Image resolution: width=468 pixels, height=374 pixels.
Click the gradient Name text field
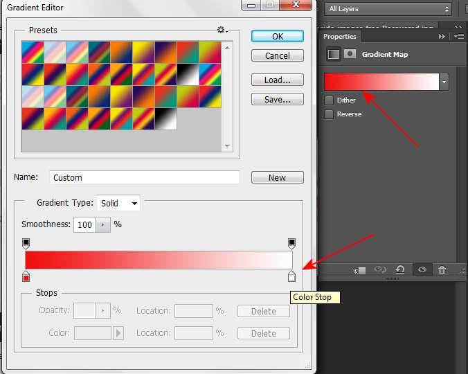pos(145,177)
